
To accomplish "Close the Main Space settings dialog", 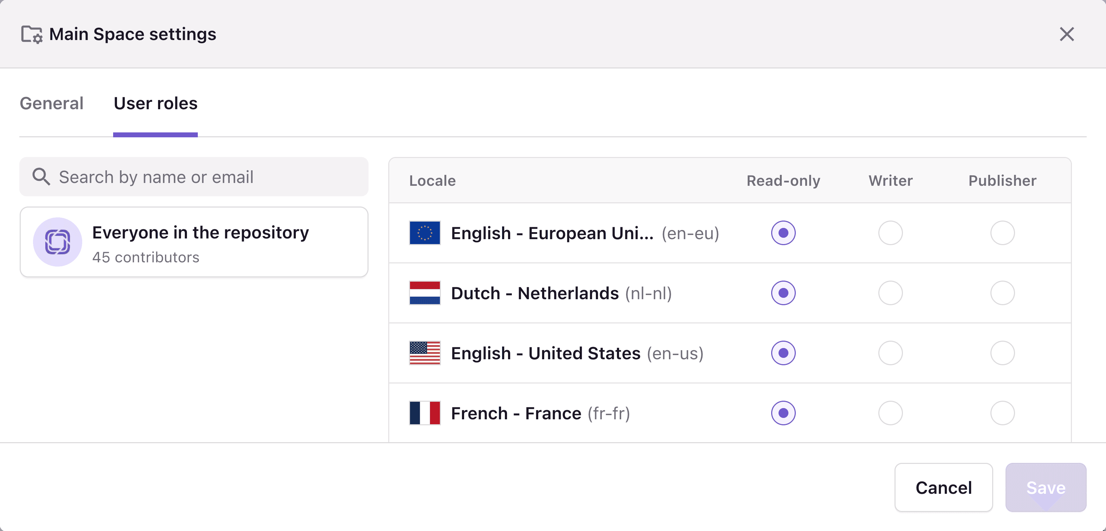I will [x=1067, y=34].
